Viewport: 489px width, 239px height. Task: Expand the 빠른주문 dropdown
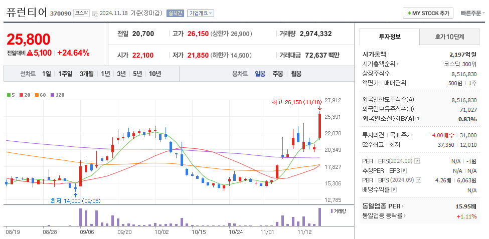473,14
